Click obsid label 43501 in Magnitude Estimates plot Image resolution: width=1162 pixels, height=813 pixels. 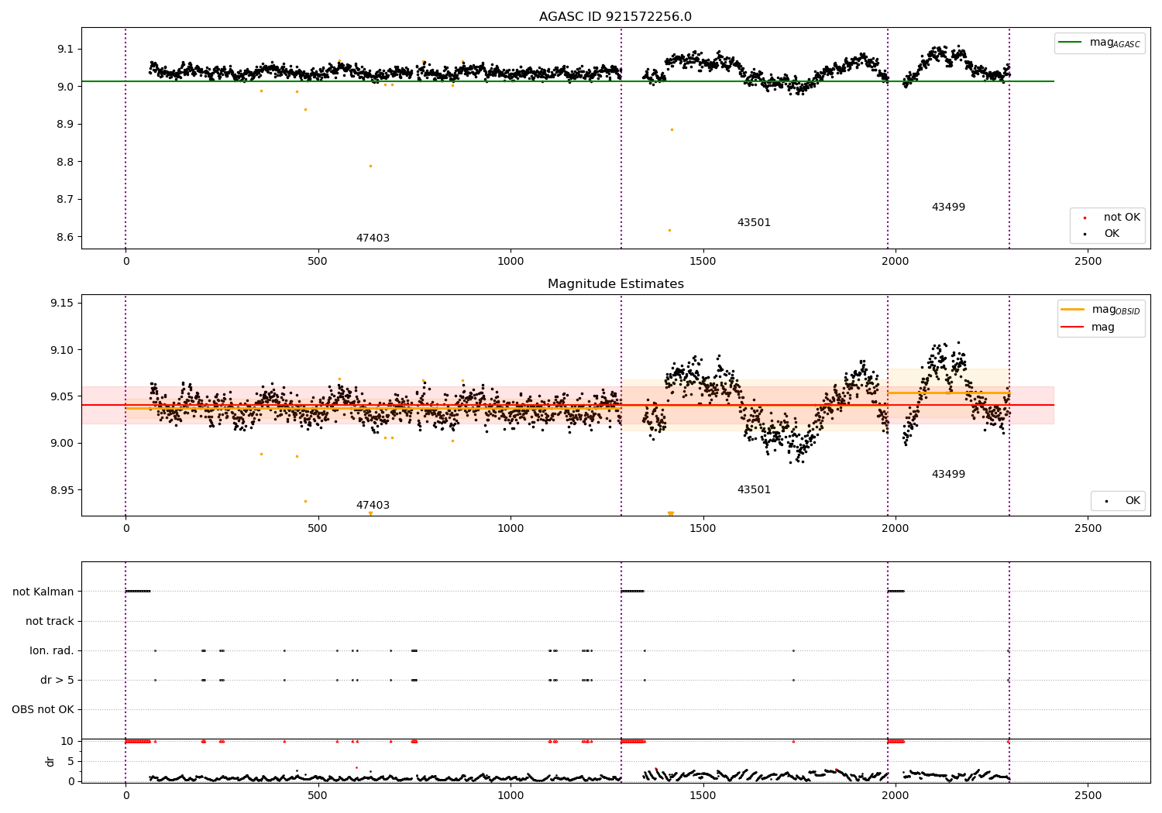(754, 490)
